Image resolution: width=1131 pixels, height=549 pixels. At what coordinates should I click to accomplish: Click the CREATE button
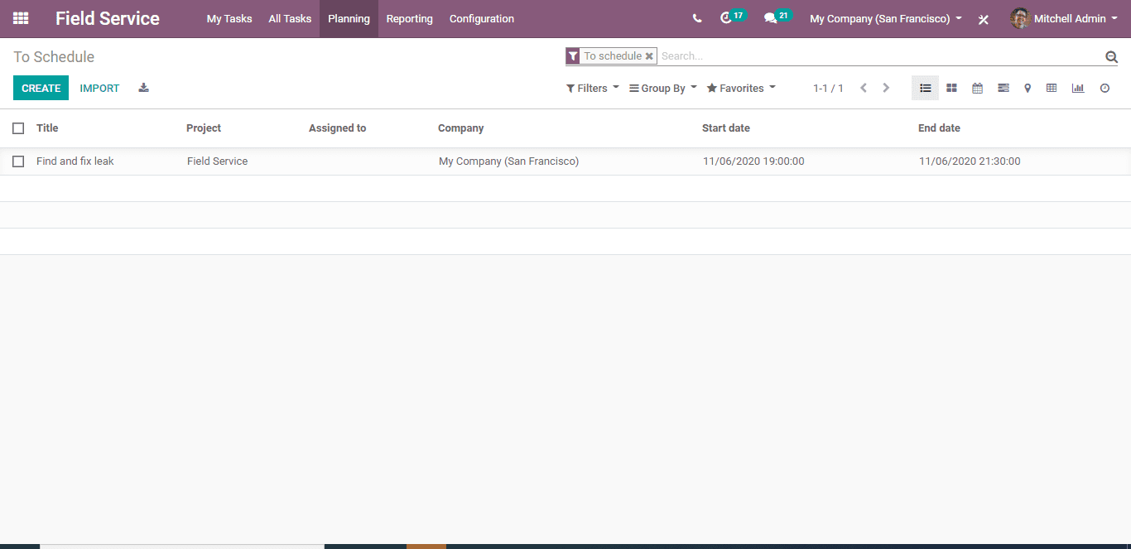click(41, 88)
